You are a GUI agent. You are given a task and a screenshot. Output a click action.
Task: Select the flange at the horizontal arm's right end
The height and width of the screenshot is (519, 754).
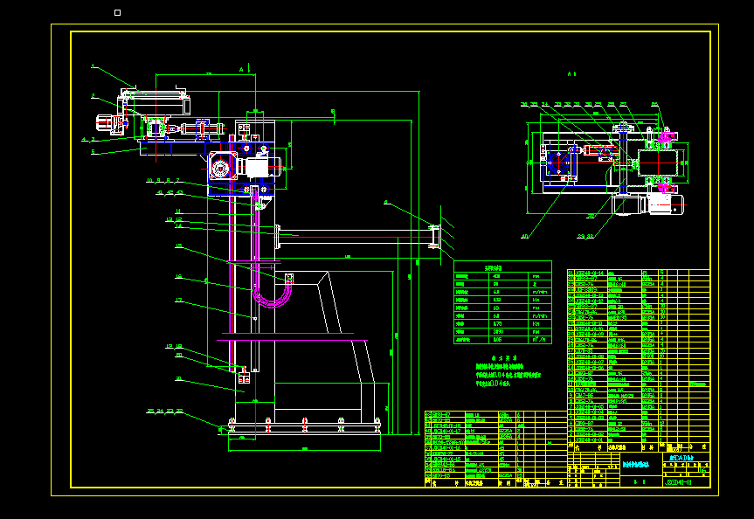point(435,237)
